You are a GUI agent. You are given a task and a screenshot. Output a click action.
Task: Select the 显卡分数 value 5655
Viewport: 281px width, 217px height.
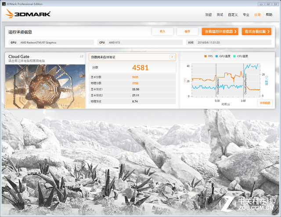click(x=135, y=77)
